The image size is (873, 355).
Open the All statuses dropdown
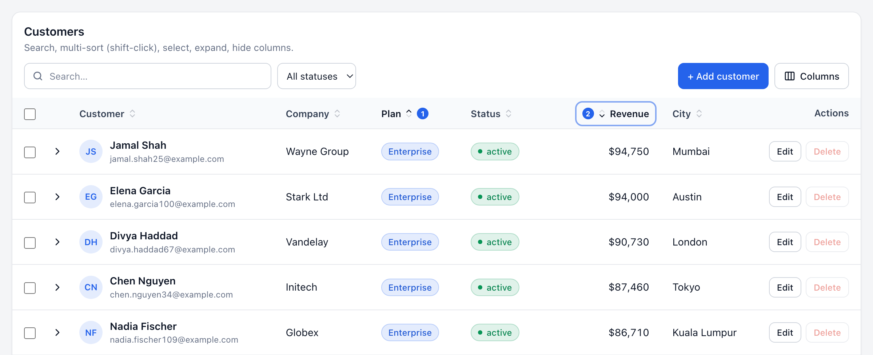(316, 76)
